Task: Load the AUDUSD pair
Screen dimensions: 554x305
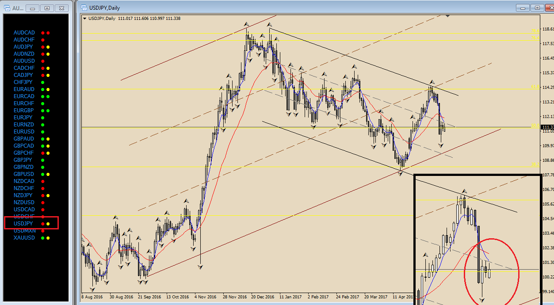Action: [x=24, y=61]
